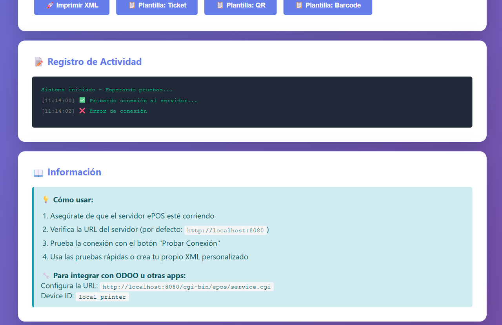The height and width of the screenshot is (325, 502).
Task: Click the light bulb icon beside Cómo usar
Action: [x=45, y=200]
